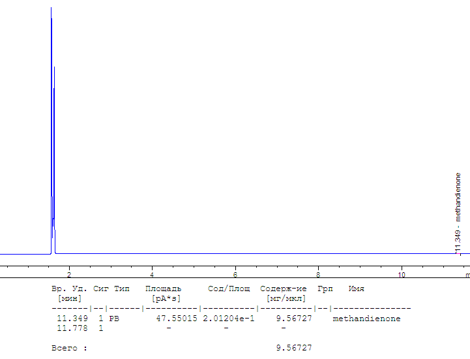Viewport: 470px width, 359px height.
Task: Select the 'Вр. Уд.' column header
Action: point(69,289)
